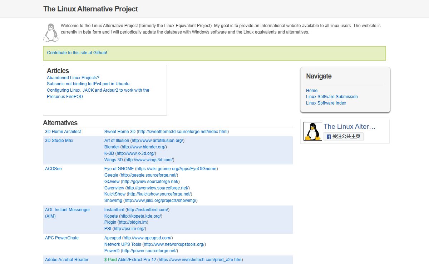Open Linux Software Submission page
Image resolution: width=429 pixels, height=264 pixels.
[x=332, y=97]
